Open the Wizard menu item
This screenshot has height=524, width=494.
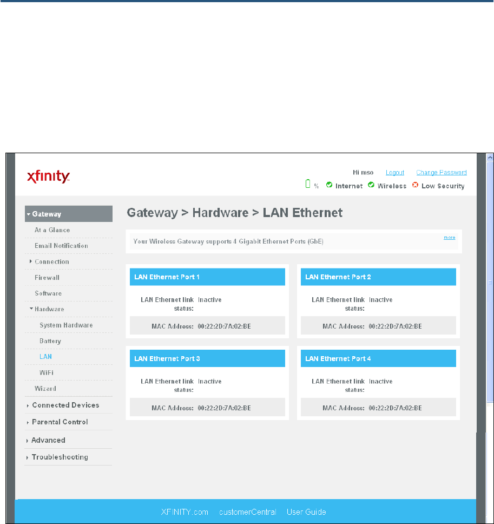[45, 388]
